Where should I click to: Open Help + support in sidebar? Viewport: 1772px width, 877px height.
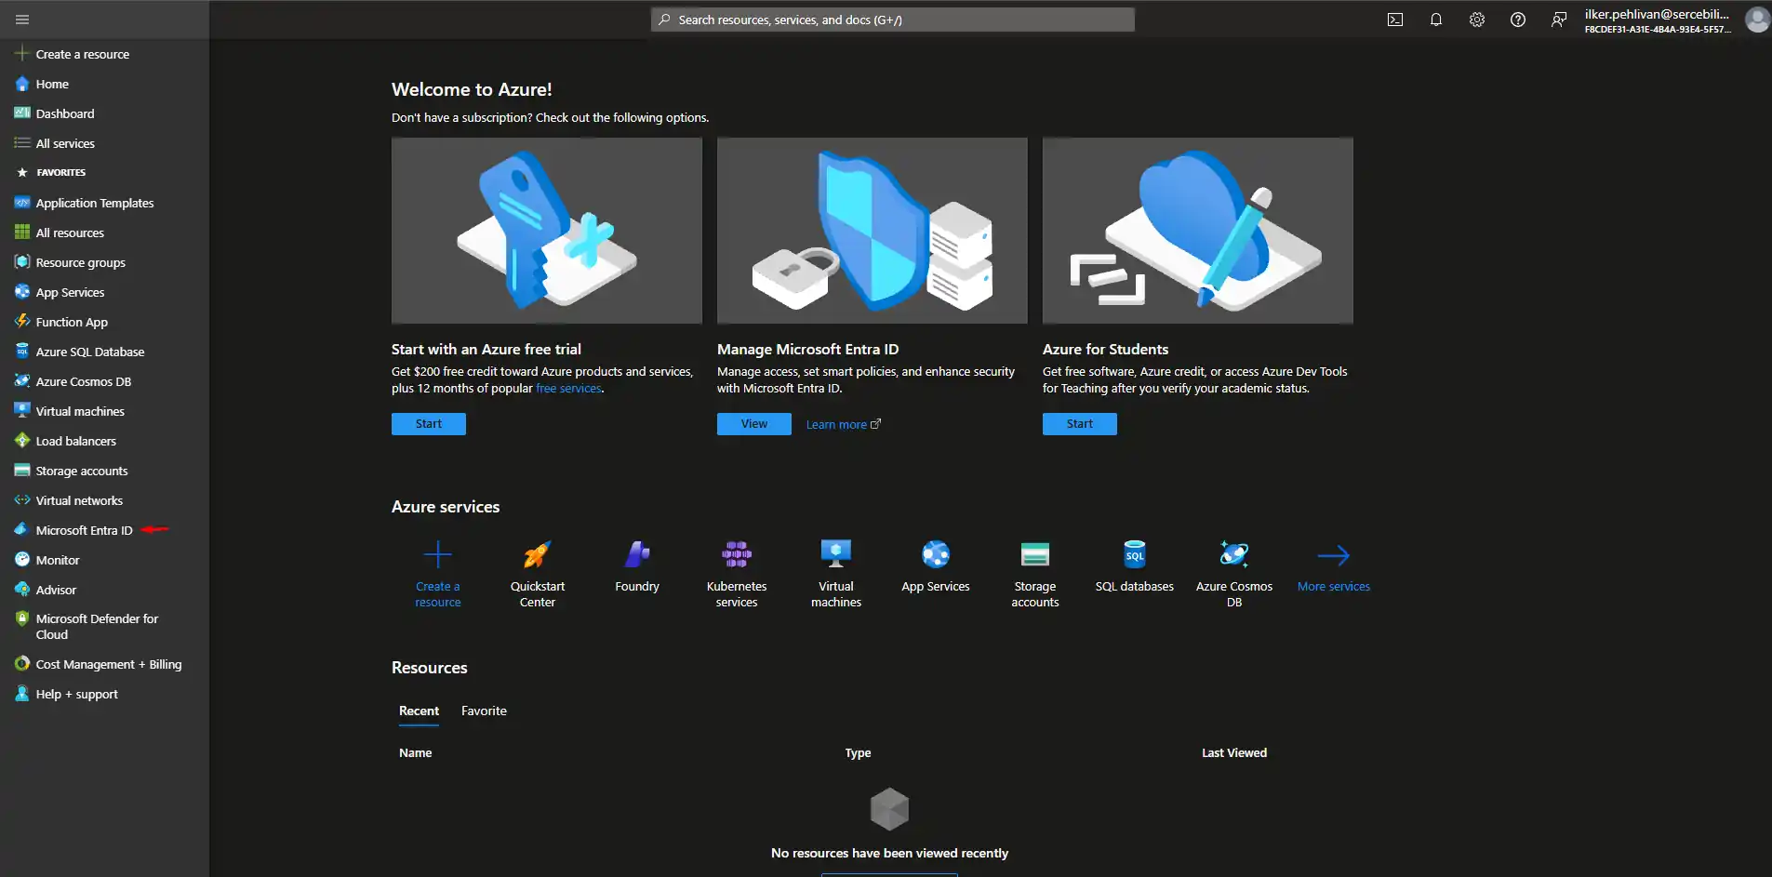click(76, 694)
